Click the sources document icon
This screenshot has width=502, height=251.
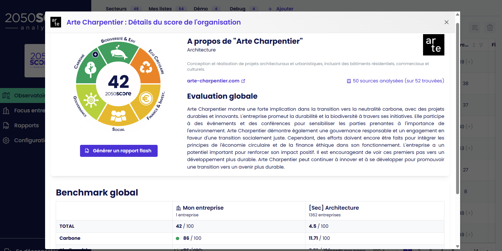(x=349, y=81)
